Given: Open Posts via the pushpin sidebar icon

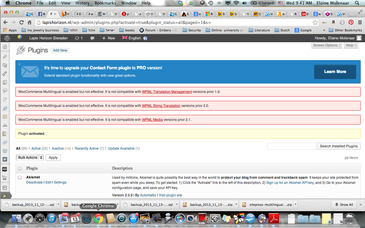Looking at the screenshot, I should tap(5, 56).
